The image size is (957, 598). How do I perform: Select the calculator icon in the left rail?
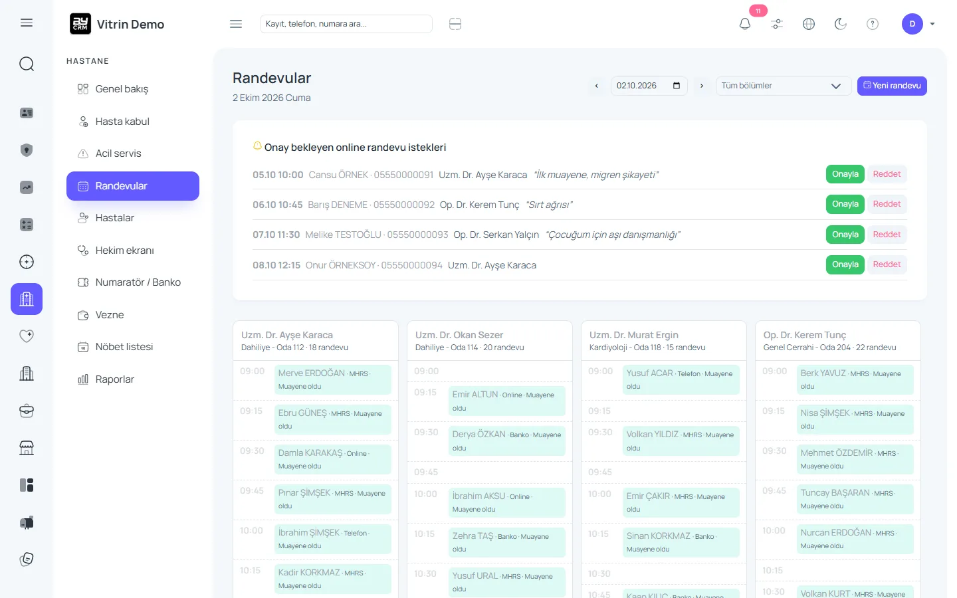[x=27, y=225]
